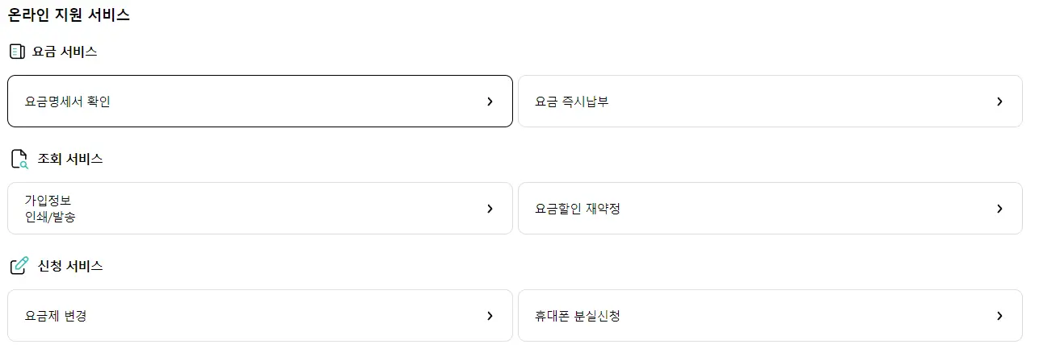Click the chevron arrow on 가입정보 인쇄/발송

(x=490, y=209)
